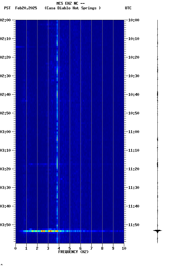Click the 11:30 UTC time label
Viewport: 171px width, 268px height.
click(x=134, y=188)
